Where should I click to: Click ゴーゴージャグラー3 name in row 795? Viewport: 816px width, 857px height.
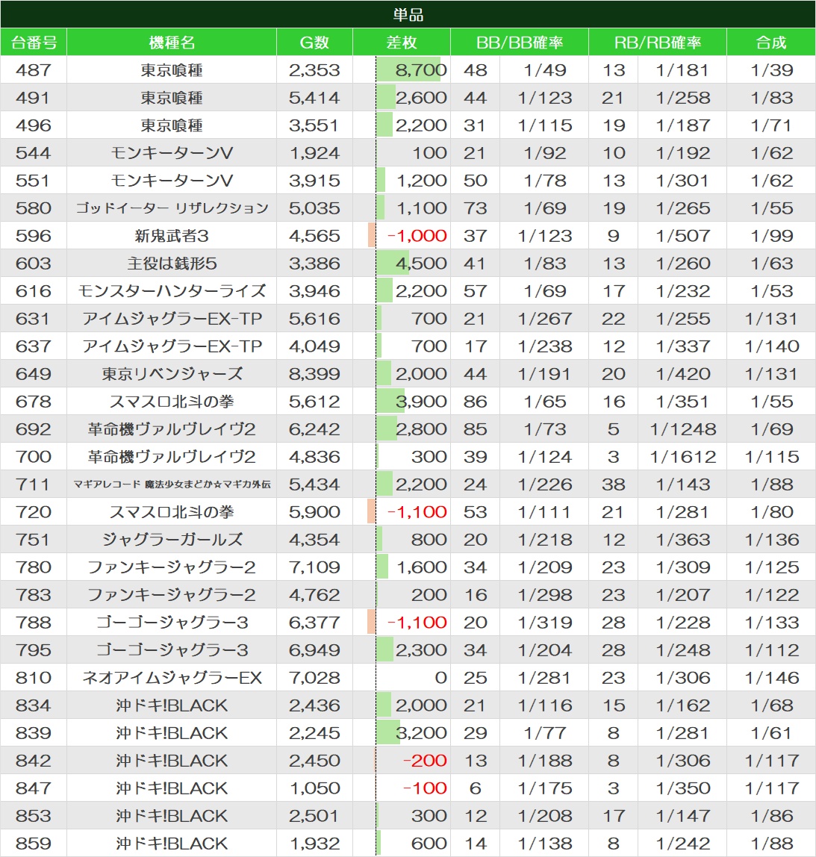(x=172, y=650)
